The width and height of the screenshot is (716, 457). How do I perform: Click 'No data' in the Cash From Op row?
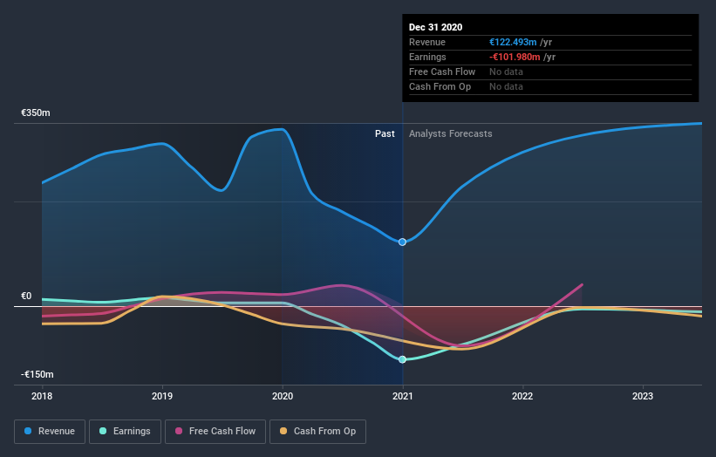(x=506, y=86)
